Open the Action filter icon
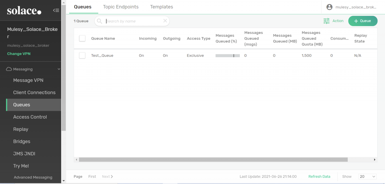Screen dimensions: 385x184 326,21
